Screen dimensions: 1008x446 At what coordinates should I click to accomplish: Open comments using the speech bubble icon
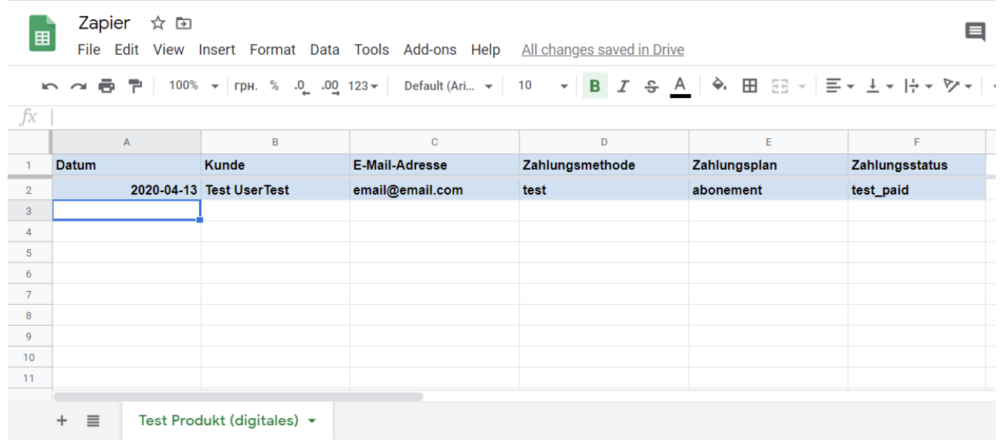point(975,32)
